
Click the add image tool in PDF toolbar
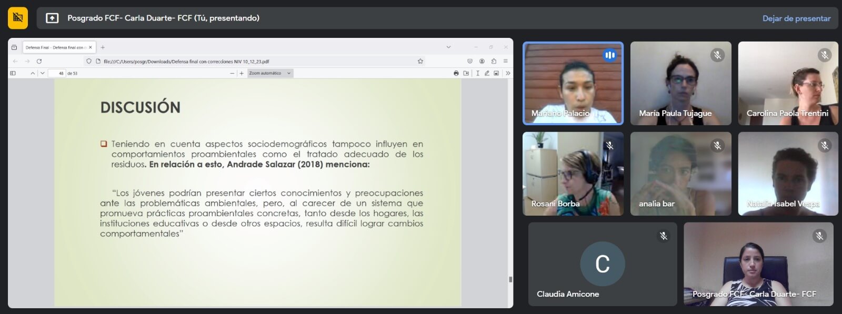[x=496, y=73]
